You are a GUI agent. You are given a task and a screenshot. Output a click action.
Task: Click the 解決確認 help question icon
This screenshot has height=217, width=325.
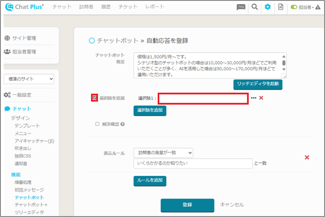tap(122, 124)
